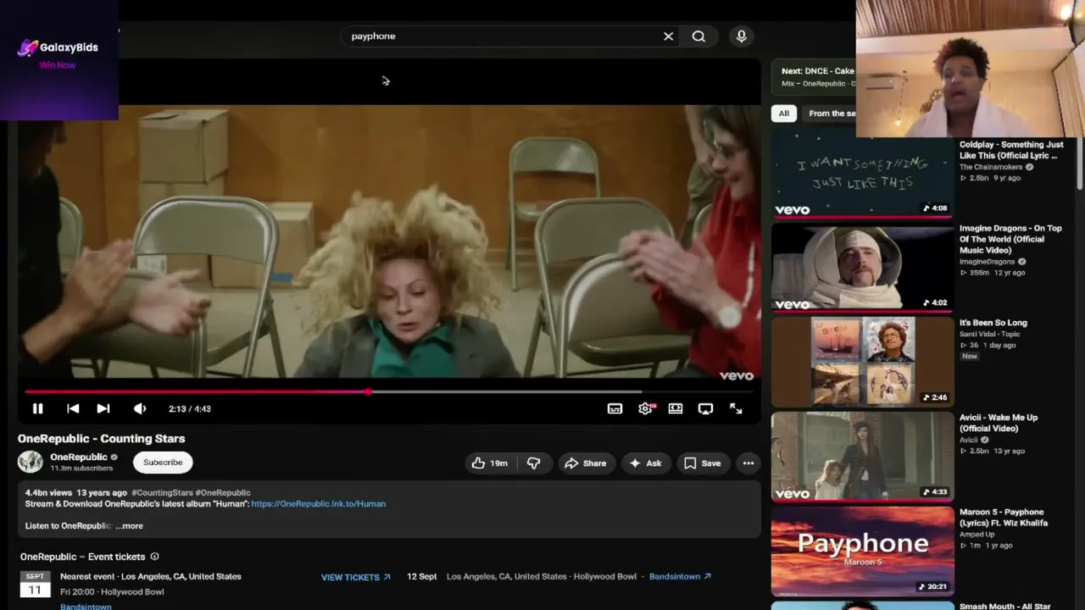Viewport: 1085px width, 610px height.
Task: Dislike the Counting Stars video
Action: tap(533, 463)
